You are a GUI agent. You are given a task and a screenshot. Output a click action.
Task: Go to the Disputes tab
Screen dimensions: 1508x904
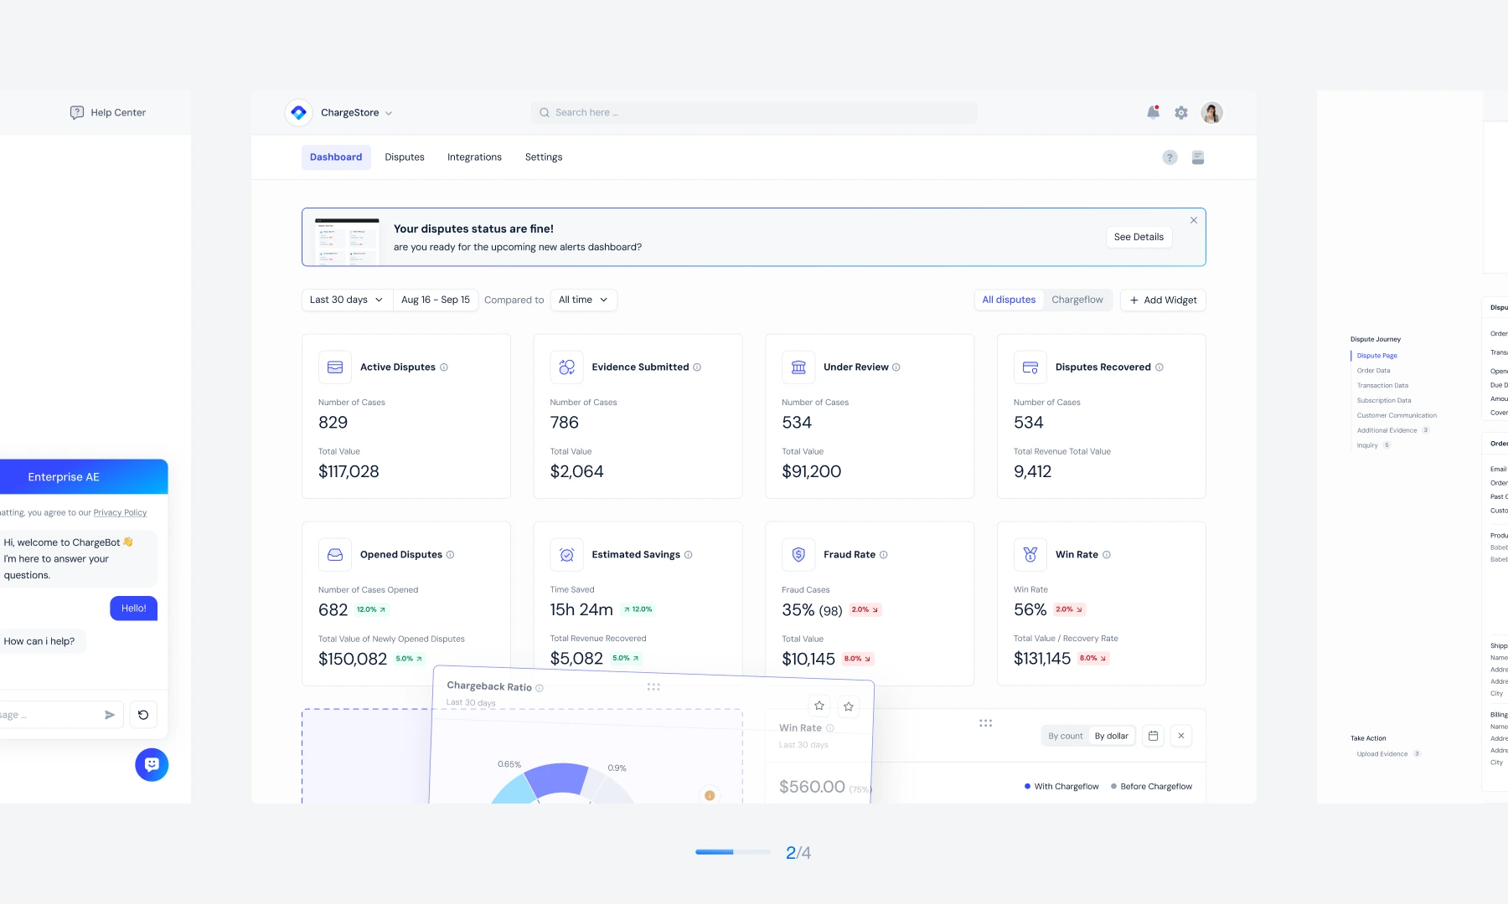pos(405,157)
